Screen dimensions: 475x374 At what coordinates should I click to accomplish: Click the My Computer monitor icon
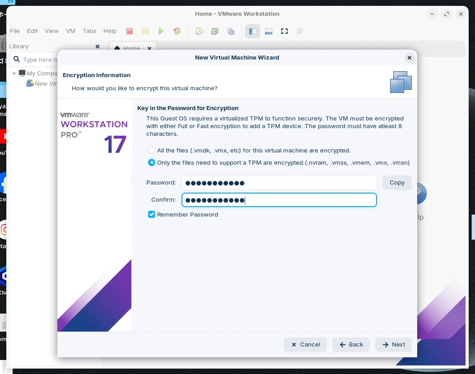coord(22,73)
